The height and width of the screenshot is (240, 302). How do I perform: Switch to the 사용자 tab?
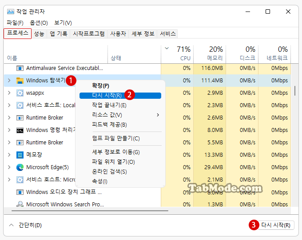[x=118, y=34]
